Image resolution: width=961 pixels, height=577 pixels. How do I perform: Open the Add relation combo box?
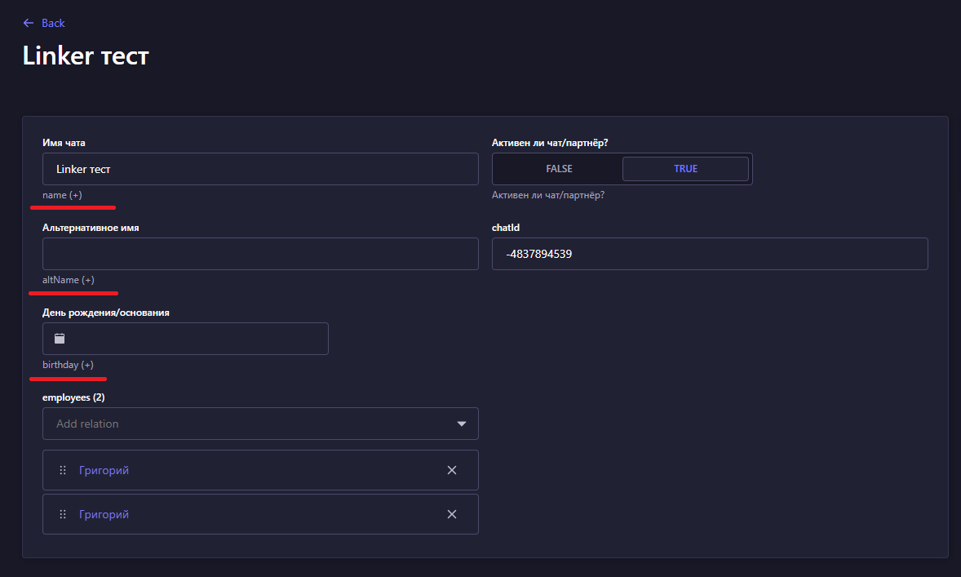tap(245, 424)
